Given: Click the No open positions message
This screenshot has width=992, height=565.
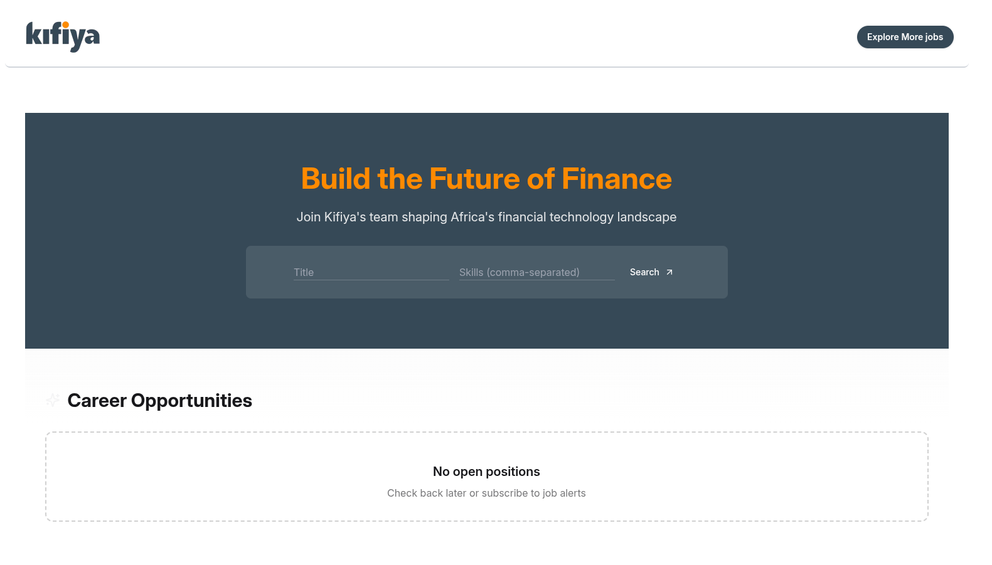Looking at the screenshot, I should click(486, 472).
